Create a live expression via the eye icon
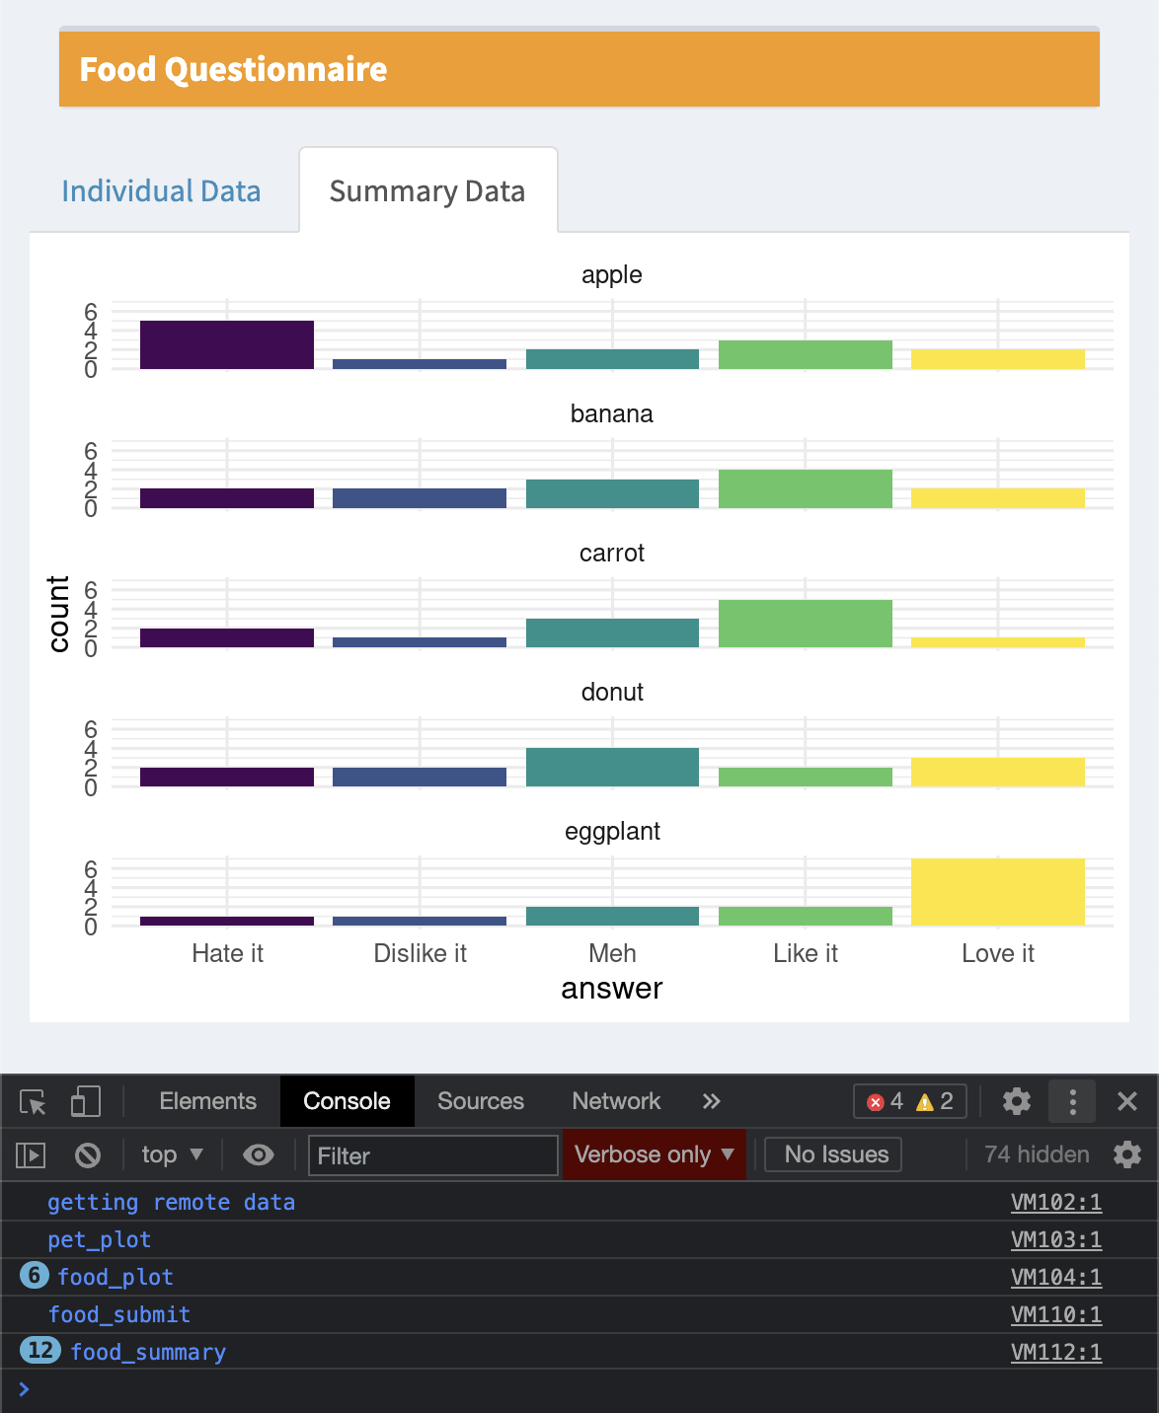1159x1413 pixels. (x=259, y=1154)
